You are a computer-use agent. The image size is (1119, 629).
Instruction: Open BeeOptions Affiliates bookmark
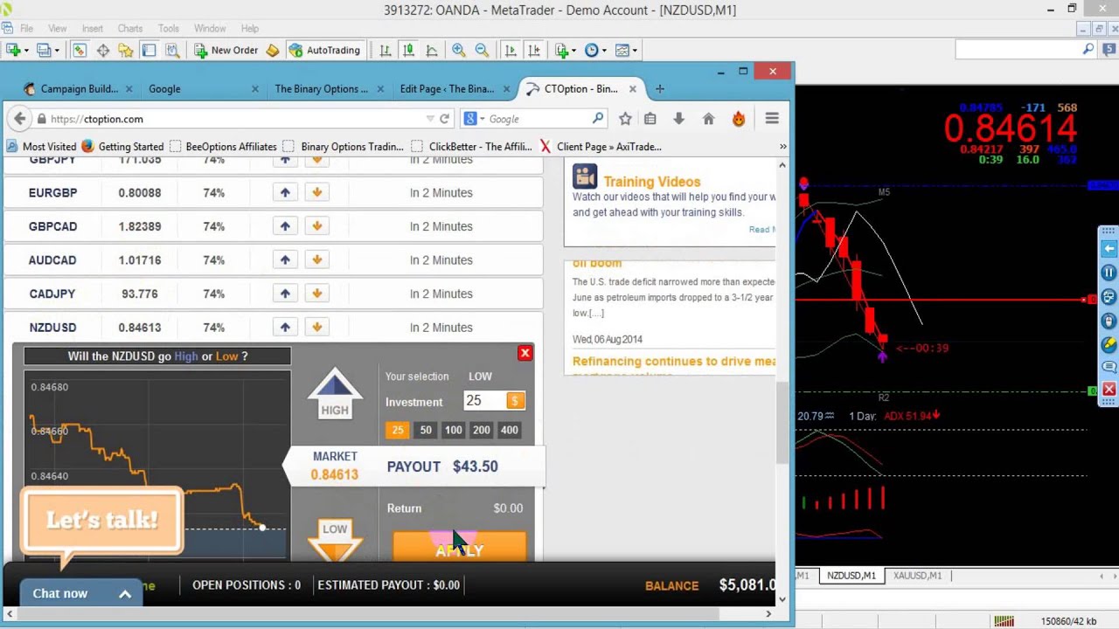[x=222, y=146]
